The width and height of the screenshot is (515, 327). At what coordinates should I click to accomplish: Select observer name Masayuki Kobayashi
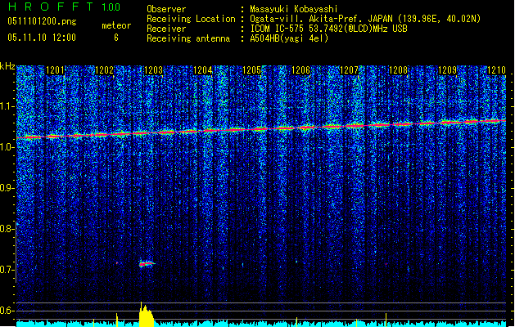click(x=294, y=9)
